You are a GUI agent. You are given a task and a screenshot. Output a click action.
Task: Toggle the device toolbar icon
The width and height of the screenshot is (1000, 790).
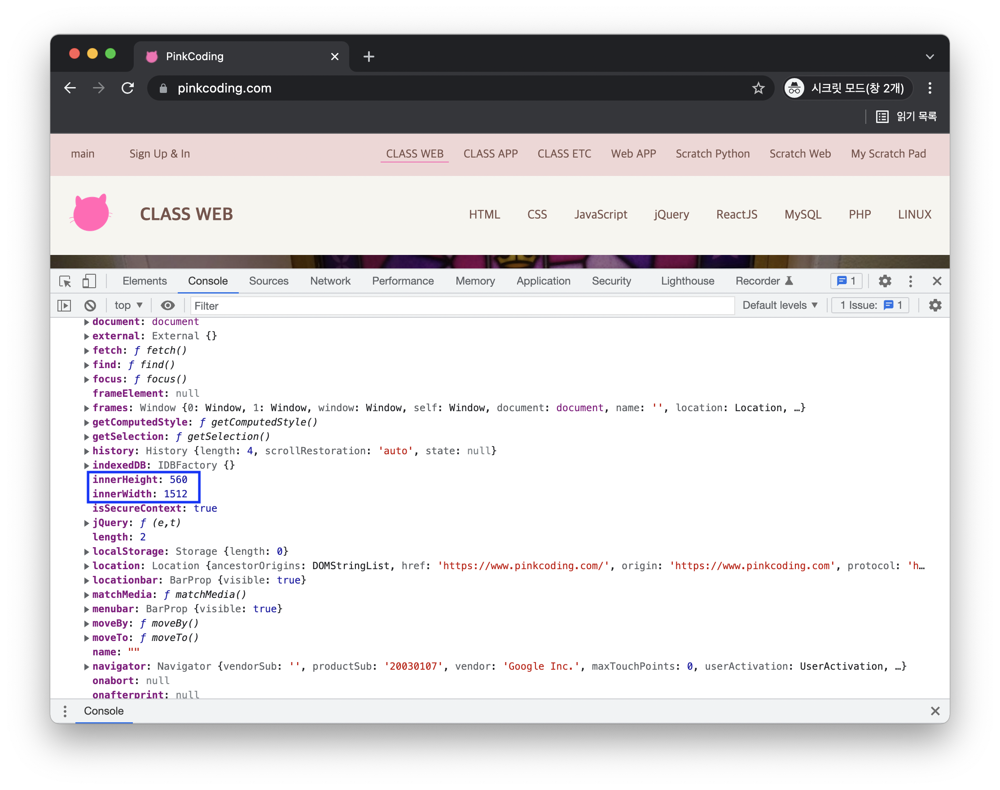click(x=89, y=281)
